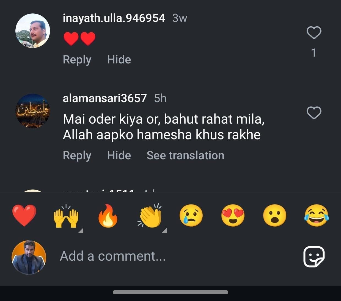Viewport: 341px width, 301px height.
Task: Add the fire emoji reaction
Action: click(108, 216)
